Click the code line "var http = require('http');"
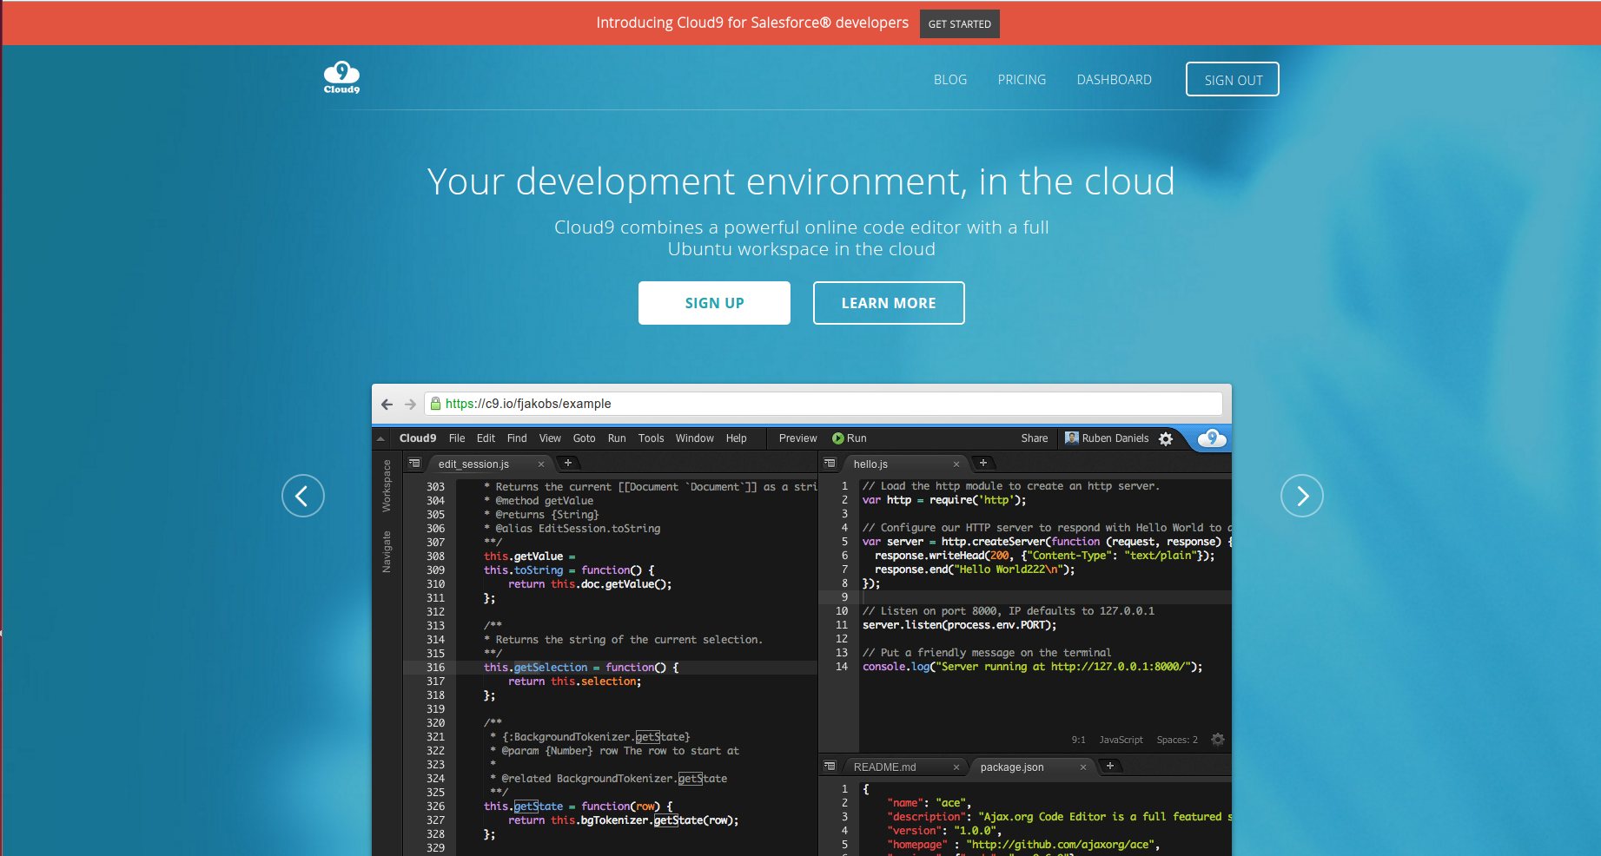The image size is (1601, 856). (x=944, y=500)
